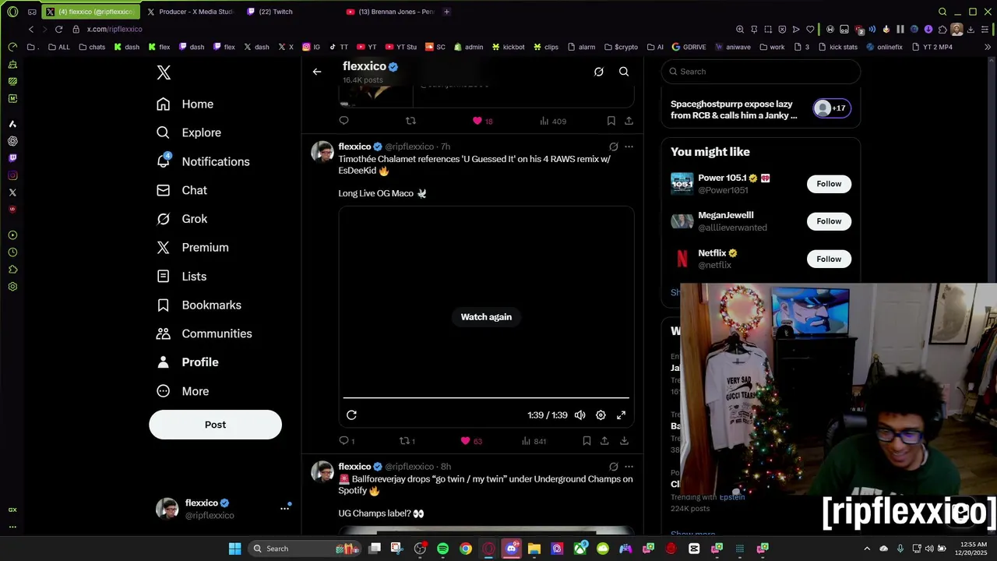
Task: Open video settings gear
Action: point(601,415)
